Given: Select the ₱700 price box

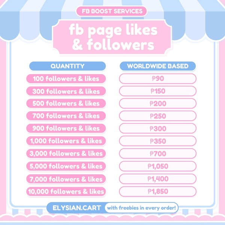Looking at the screenshot, I should point(157,153).
